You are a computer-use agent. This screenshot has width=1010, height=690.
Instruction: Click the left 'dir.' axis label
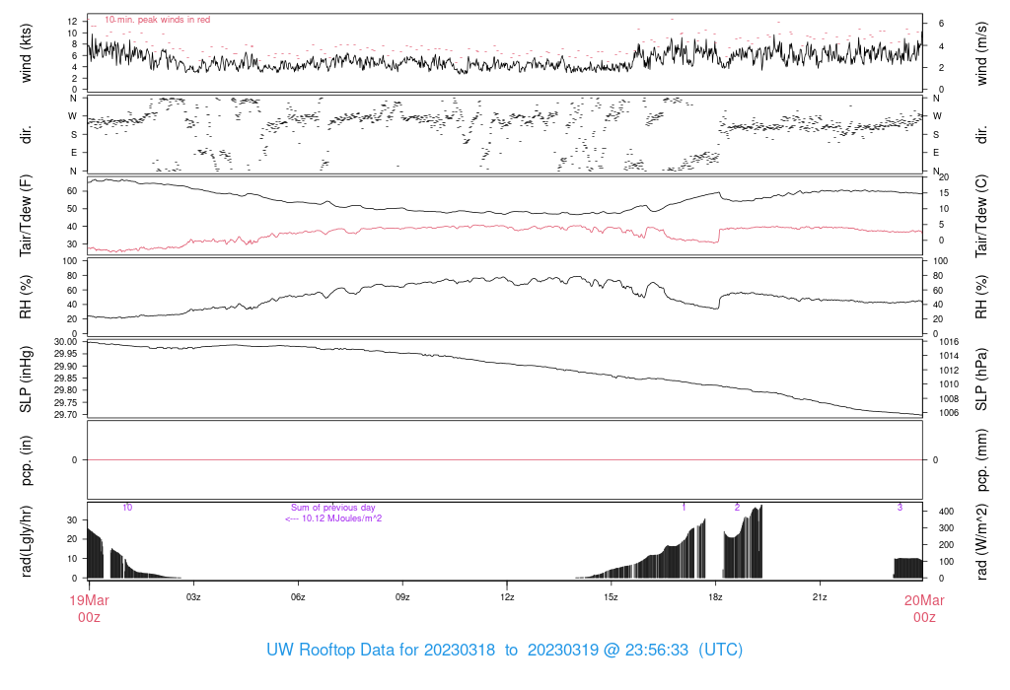point(26,135)
